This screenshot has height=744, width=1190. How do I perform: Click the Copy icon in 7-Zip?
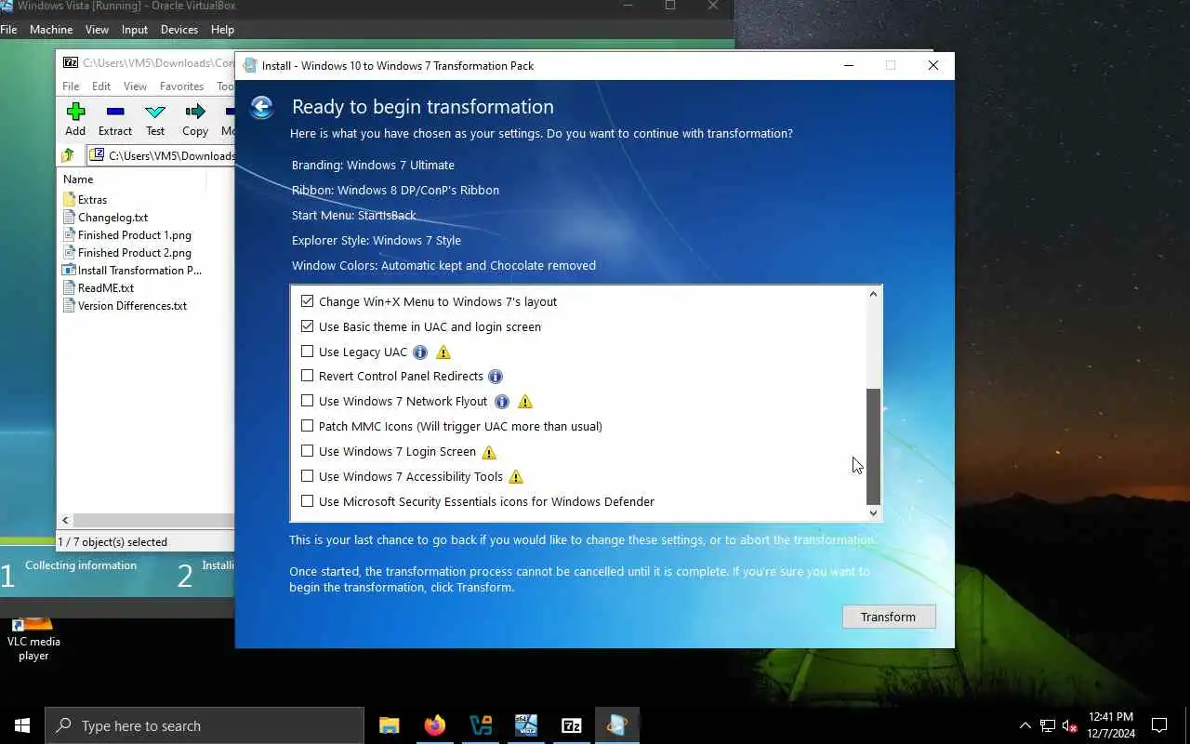coord(195,112)
